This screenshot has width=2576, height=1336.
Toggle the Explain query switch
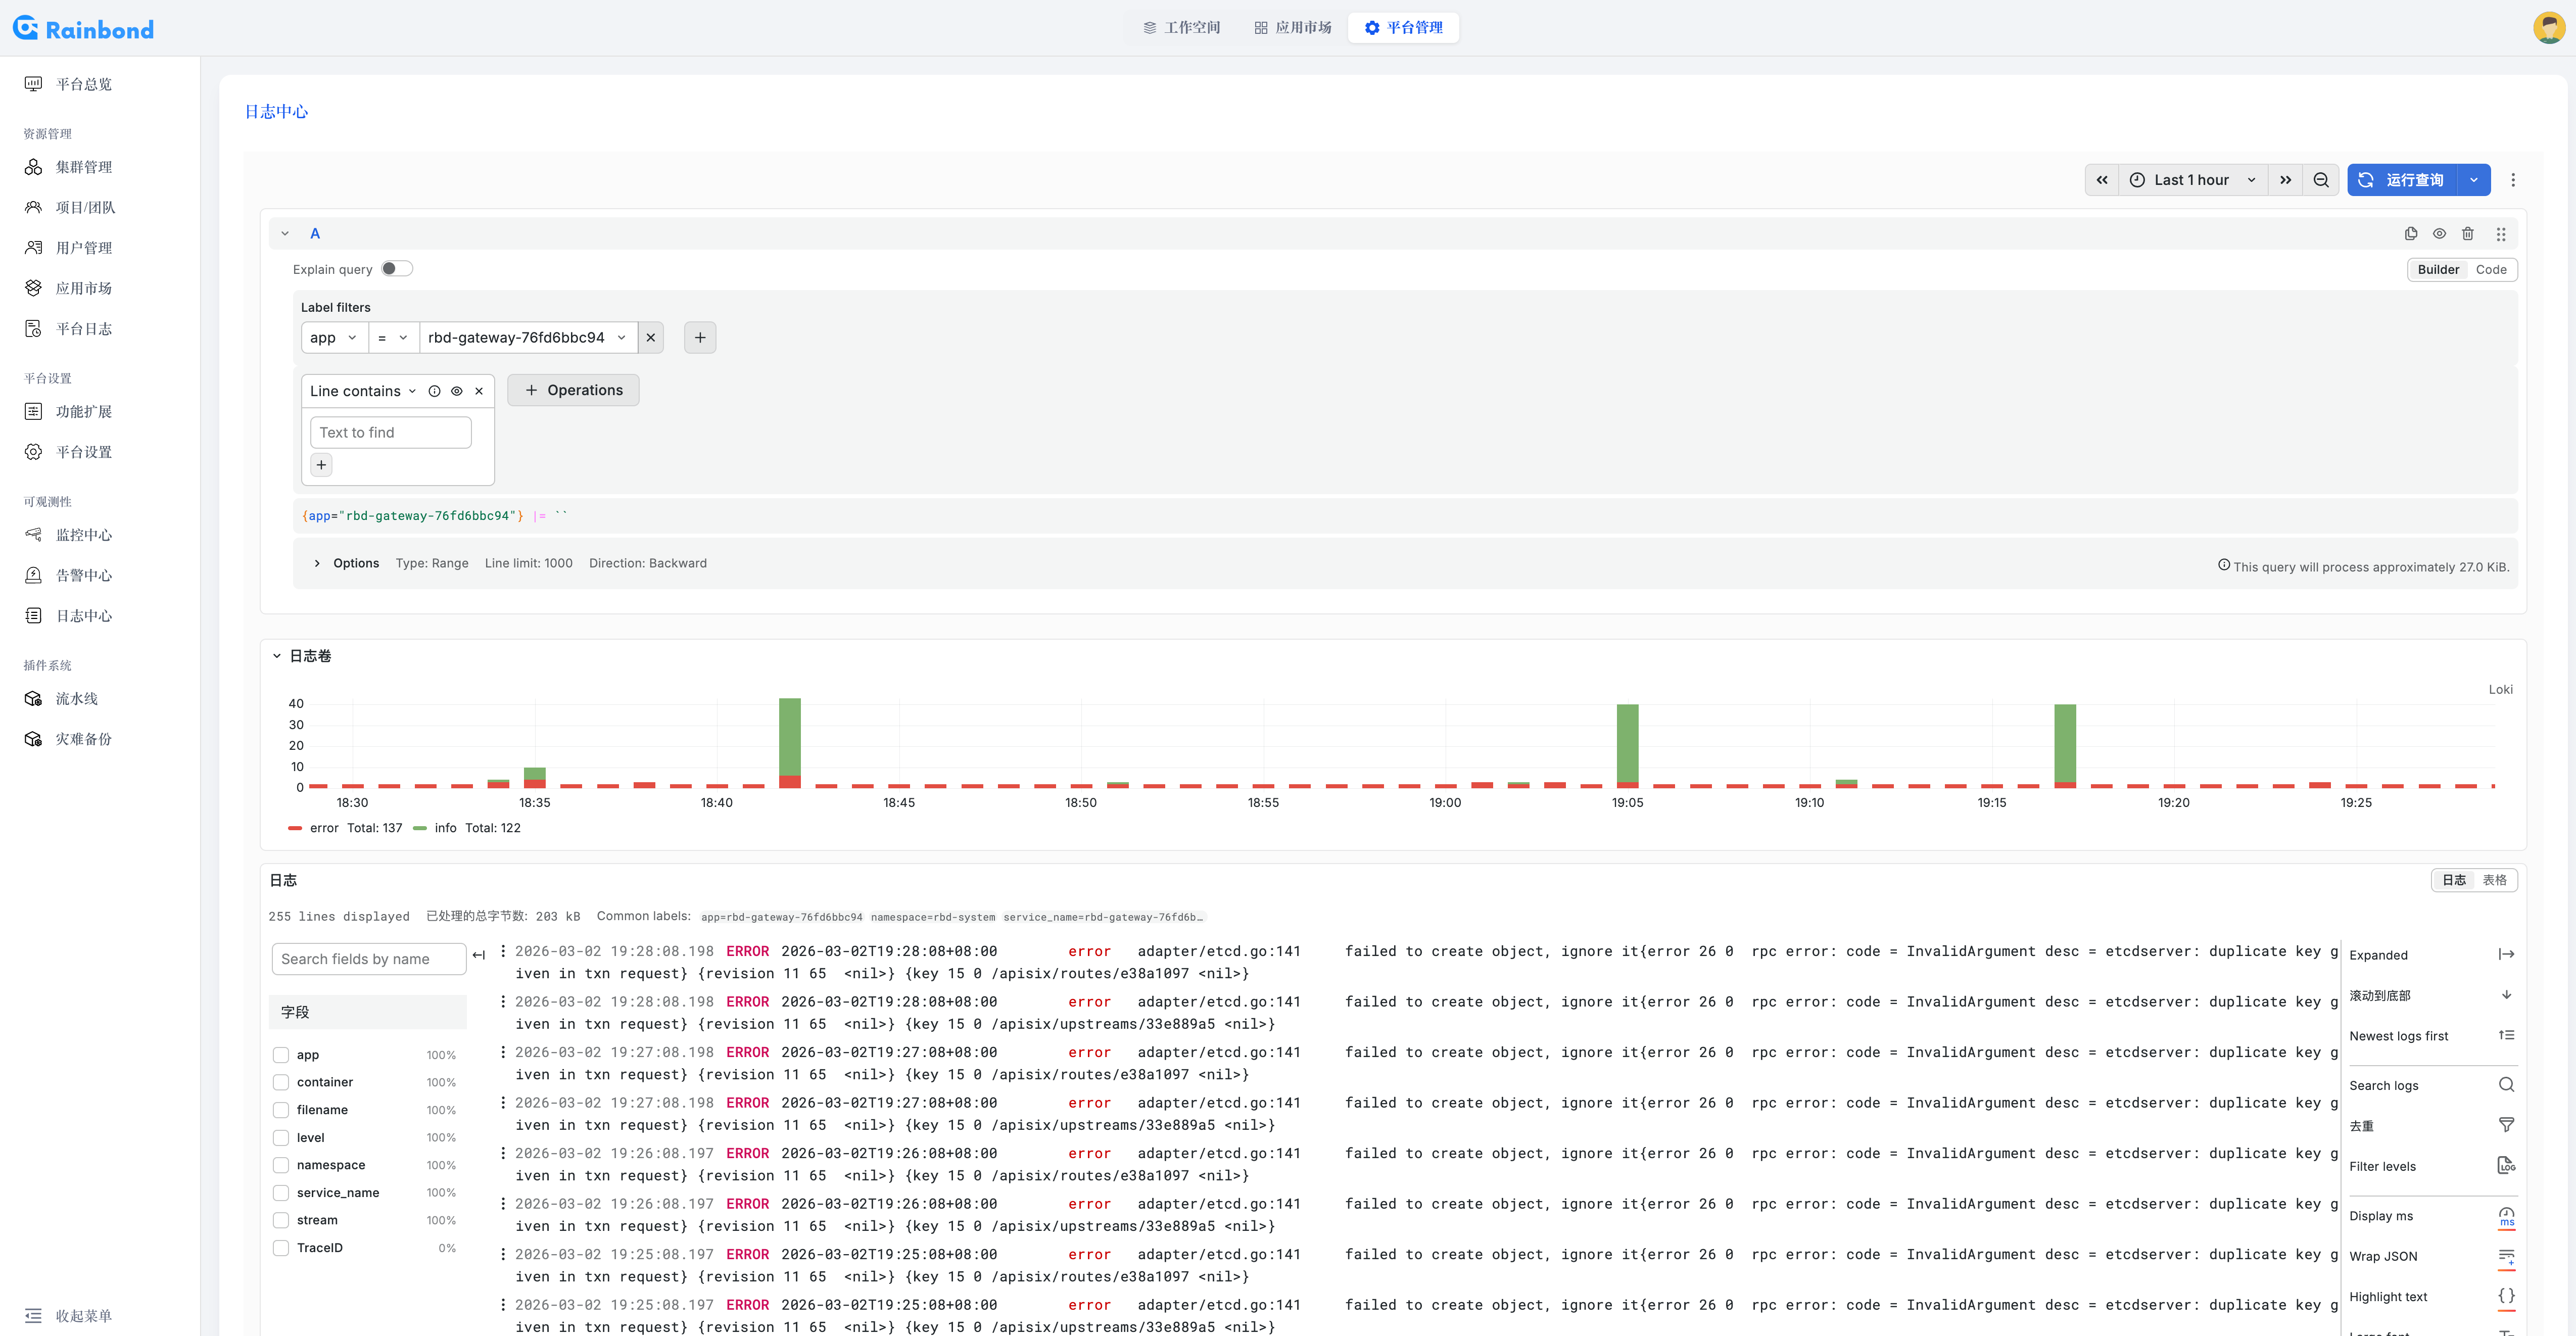[x=396, y=269]
